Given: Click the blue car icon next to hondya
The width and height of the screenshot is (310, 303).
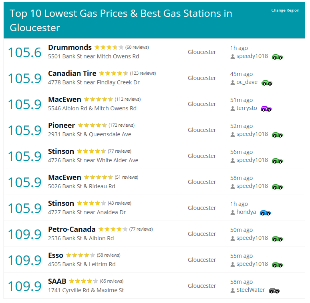Looking at the screenshot, I should [x=265, y=213].
